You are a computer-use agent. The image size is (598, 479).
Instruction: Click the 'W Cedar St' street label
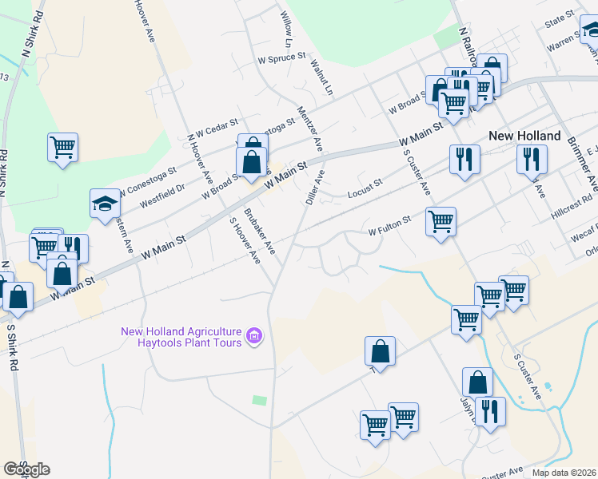217,128
